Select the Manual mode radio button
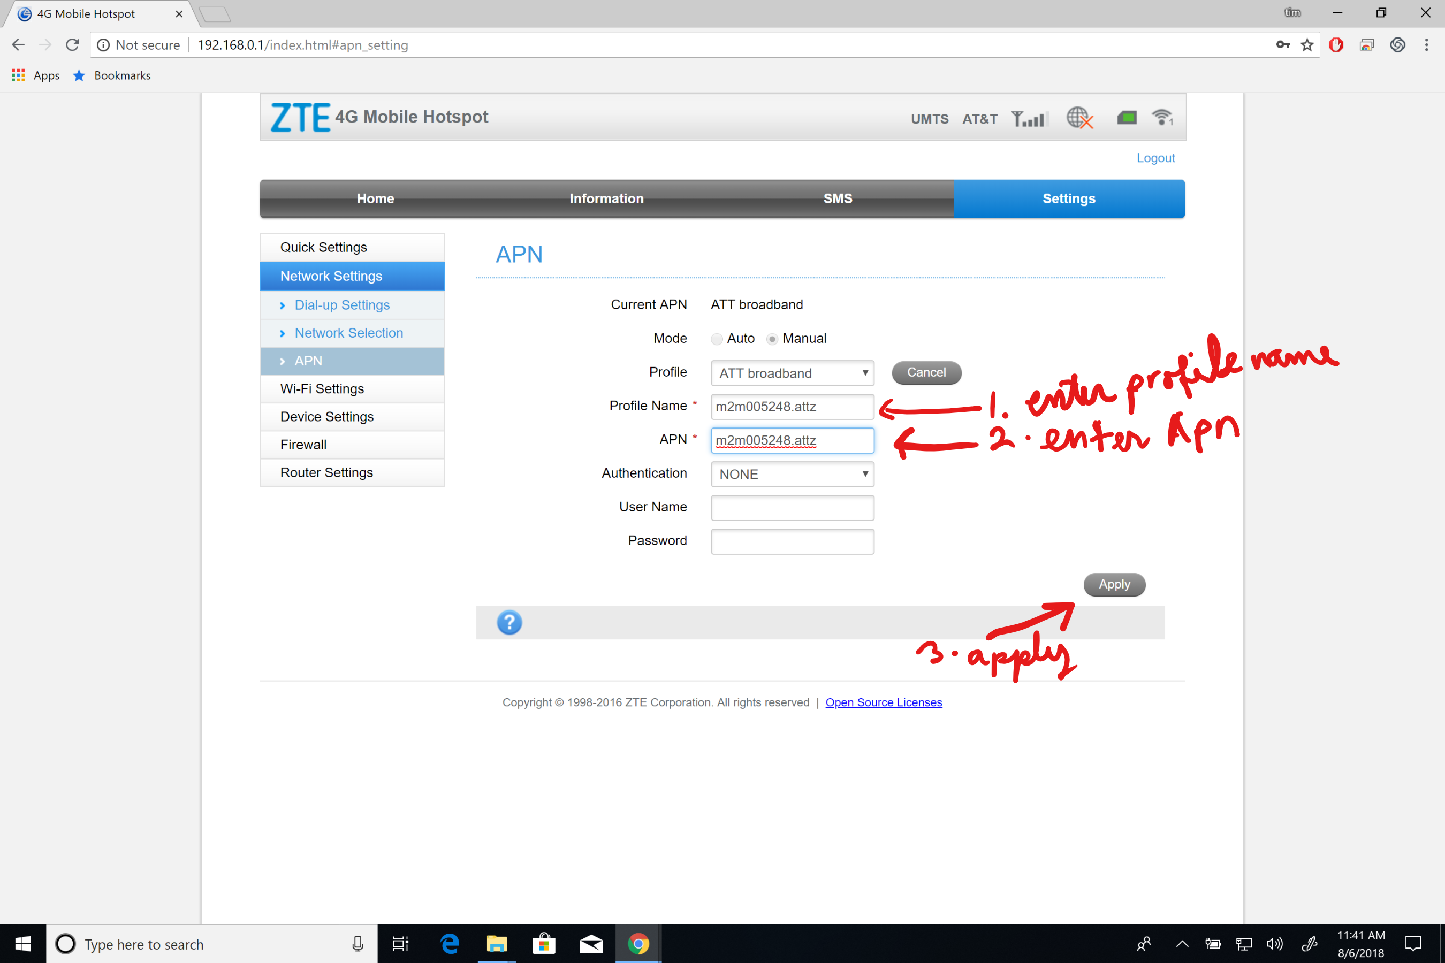1445x963 pixels. pyautogui.click(x=772, y=339)
